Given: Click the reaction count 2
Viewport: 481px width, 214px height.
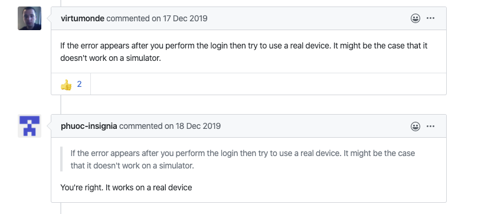Looking at the screenshot, I should 79,85.
